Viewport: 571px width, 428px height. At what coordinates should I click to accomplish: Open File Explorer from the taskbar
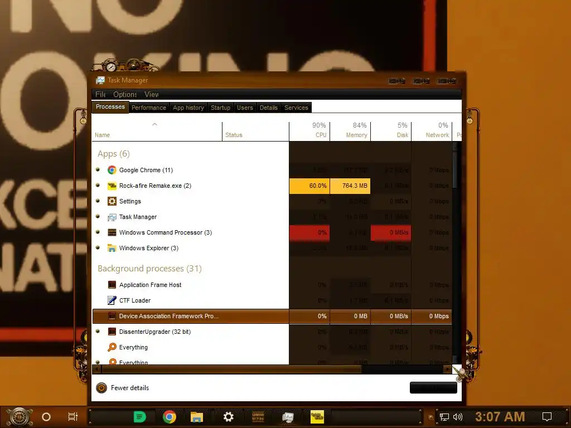tap(197, 417)
